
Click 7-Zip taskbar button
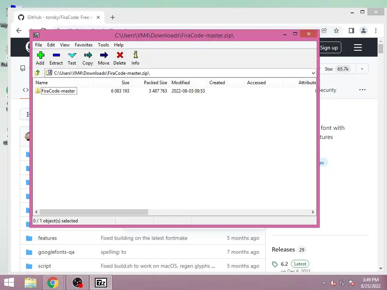pyautogui.click(x=101, y=282)
